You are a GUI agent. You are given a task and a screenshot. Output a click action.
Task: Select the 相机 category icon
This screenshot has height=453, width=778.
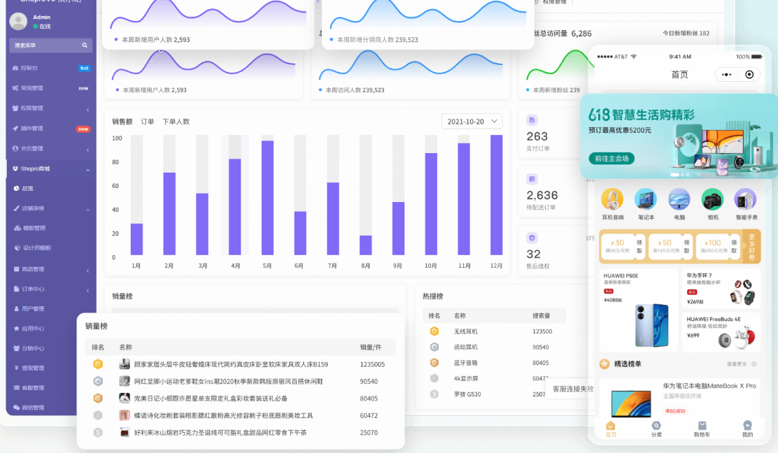[x=712, y=200]
